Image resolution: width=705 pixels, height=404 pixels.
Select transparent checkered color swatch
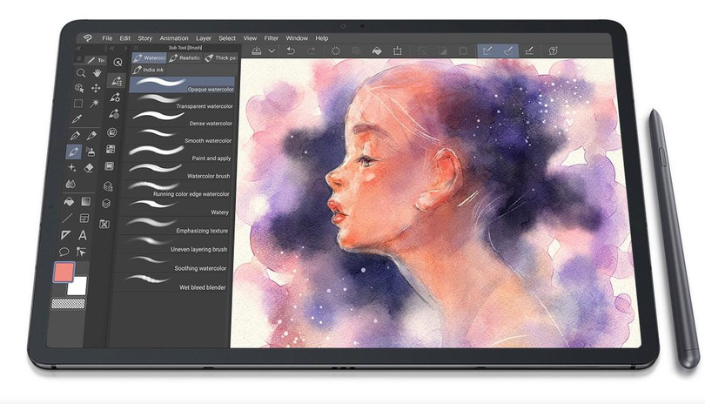(69, 304)
